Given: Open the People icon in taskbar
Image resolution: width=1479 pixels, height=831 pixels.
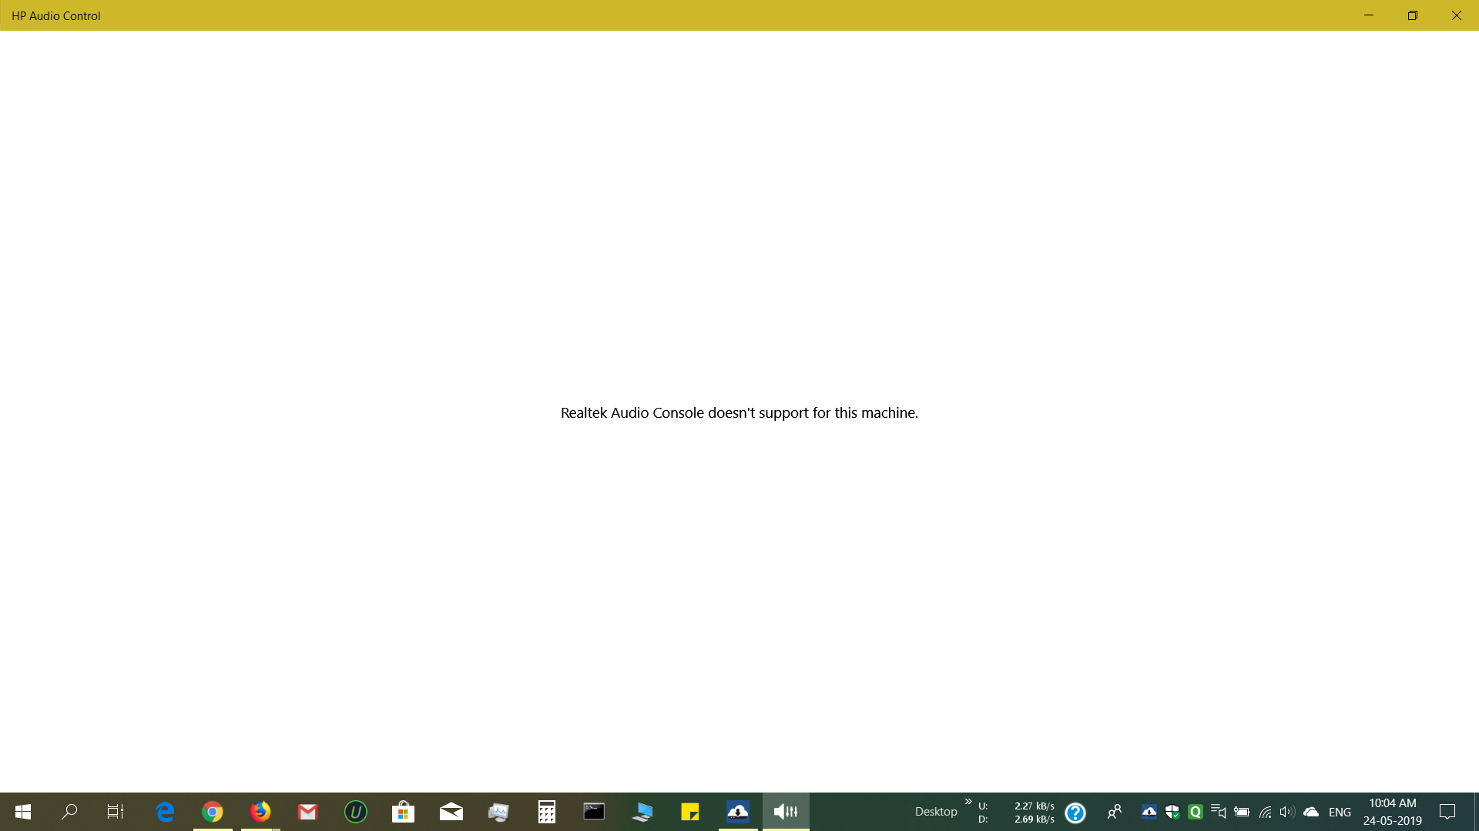Looking at the screenshot, I should pyautogui.click(x=1115, y=812).
